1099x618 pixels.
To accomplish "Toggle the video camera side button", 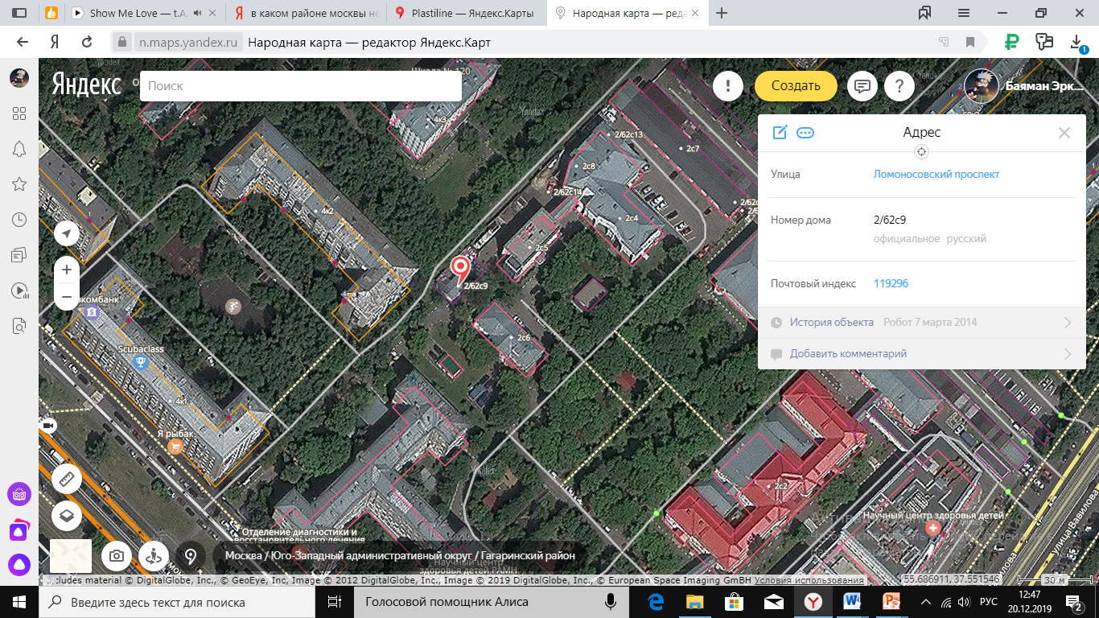I will tap(48, 425).
